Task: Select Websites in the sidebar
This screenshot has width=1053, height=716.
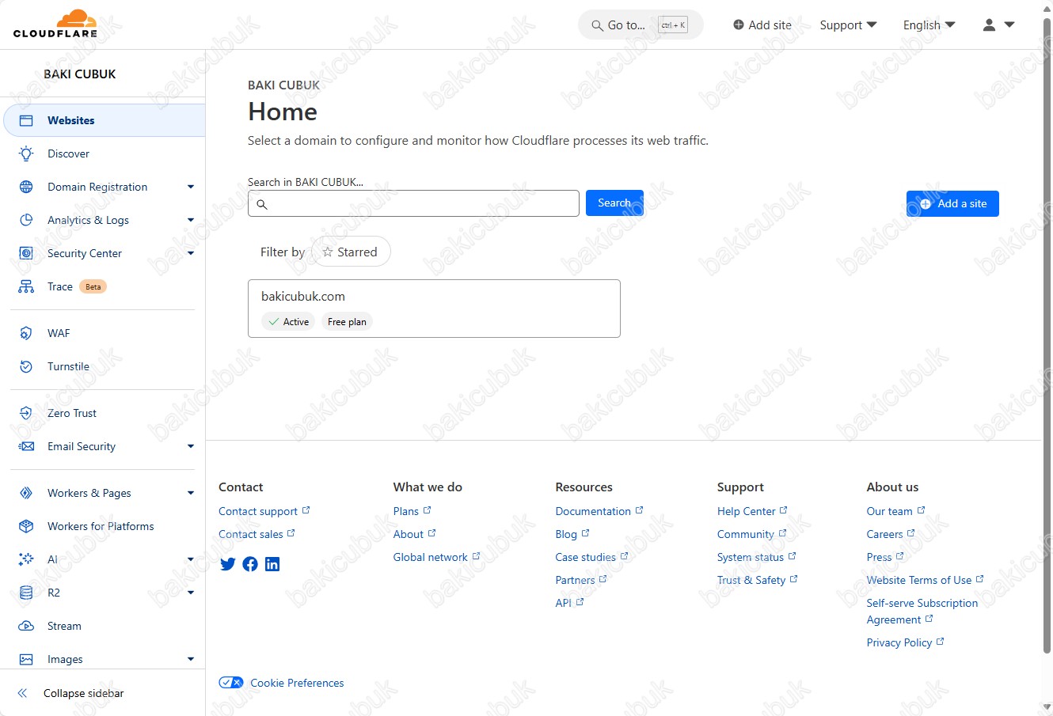Action: click(x=105, y=120)
